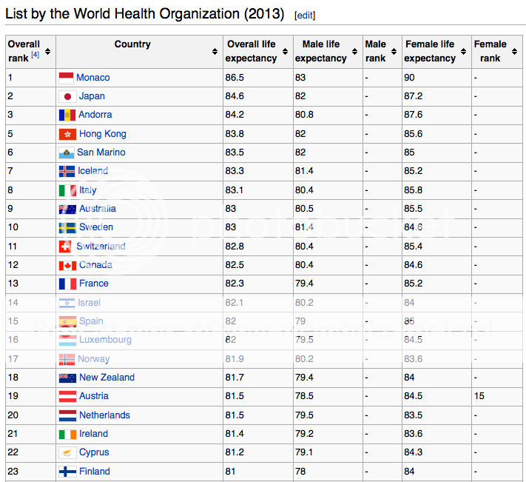Screen dimensions: 526x482
Task: Click the Finland flag icon
Action: click(x=67, y=472)
